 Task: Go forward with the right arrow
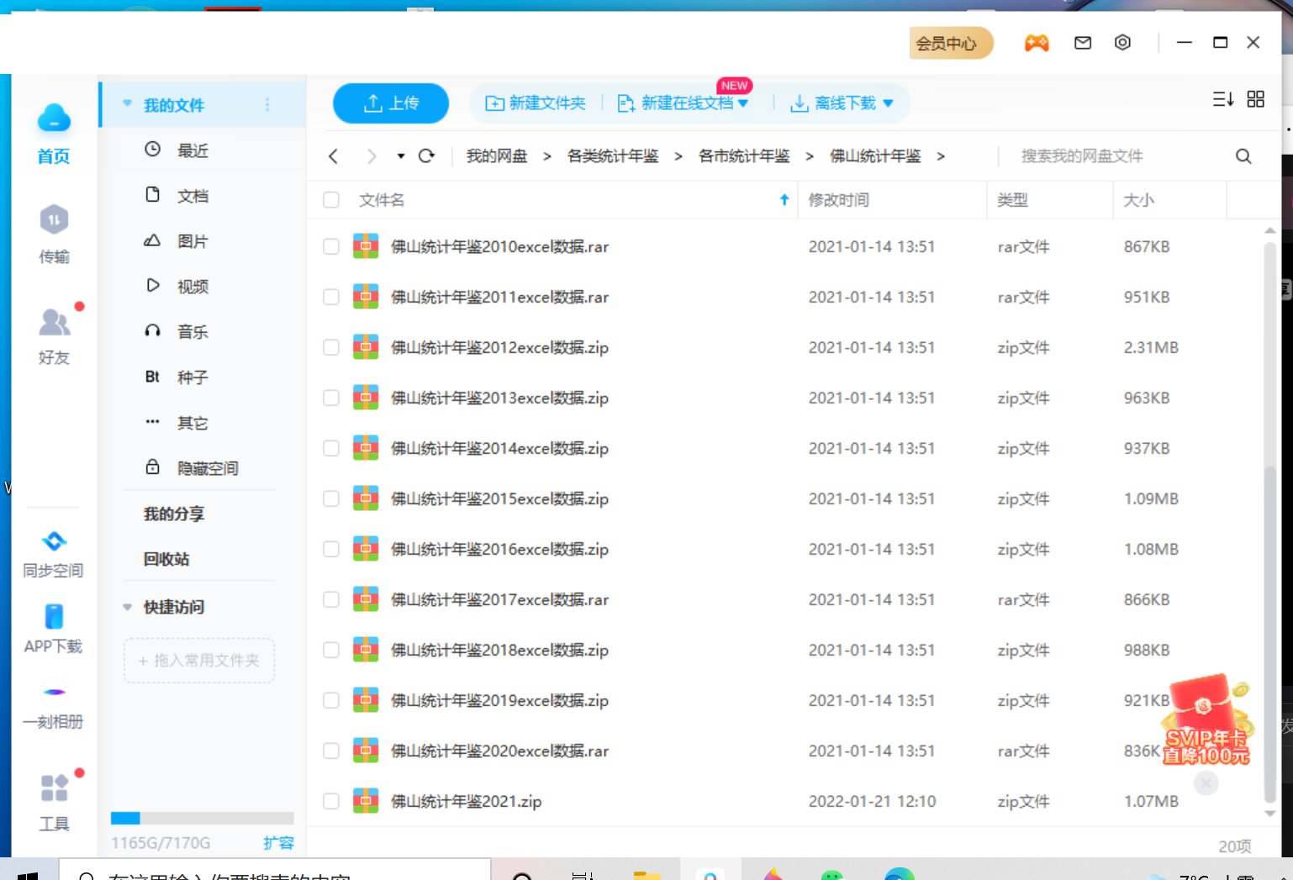pos(372,156)
